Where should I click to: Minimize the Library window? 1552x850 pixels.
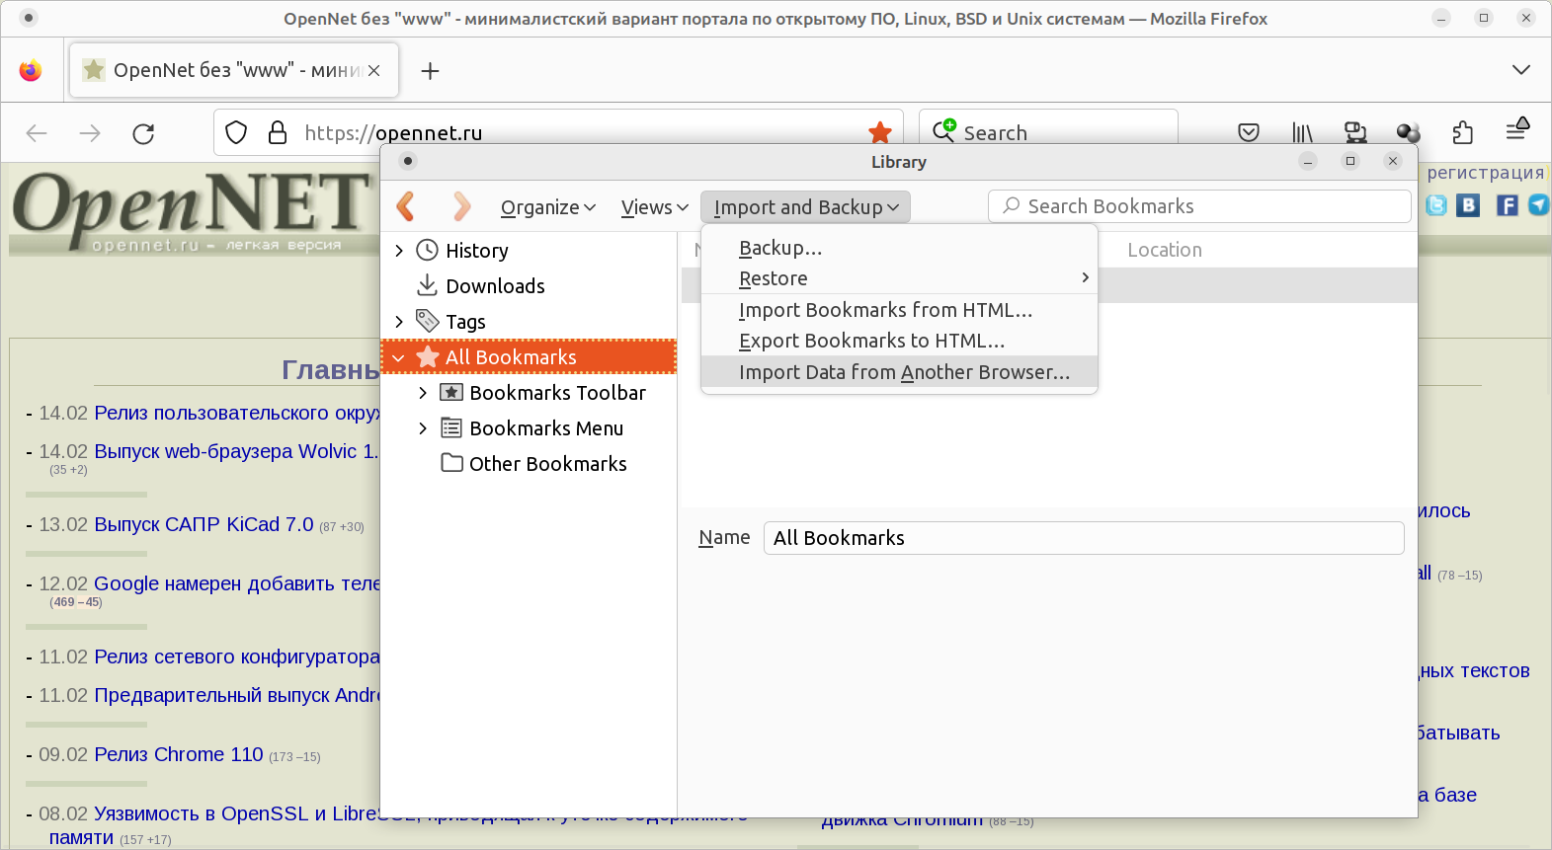1308,161
